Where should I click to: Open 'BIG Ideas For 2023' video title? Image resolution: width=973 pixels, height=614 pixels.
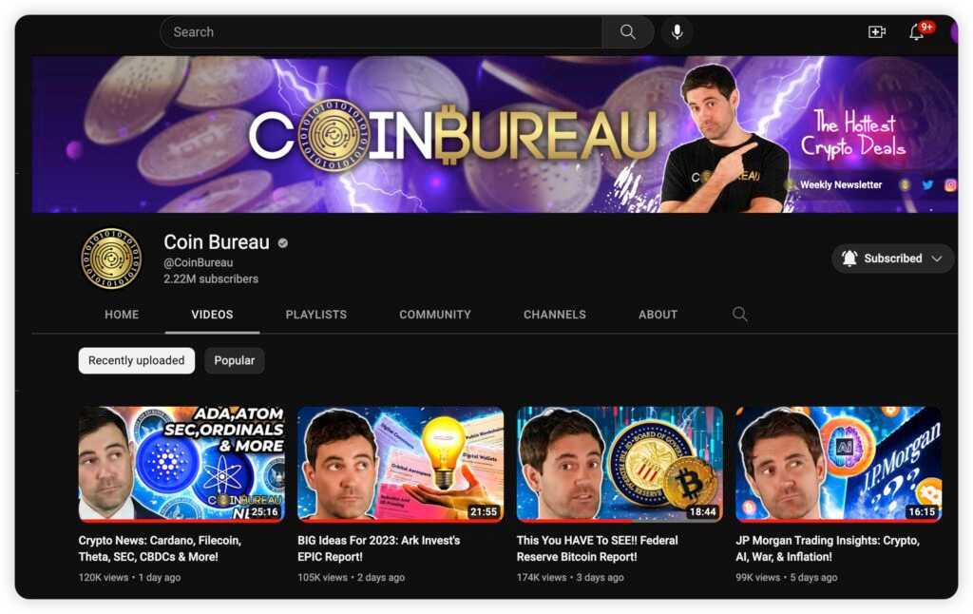coord(378,548)
